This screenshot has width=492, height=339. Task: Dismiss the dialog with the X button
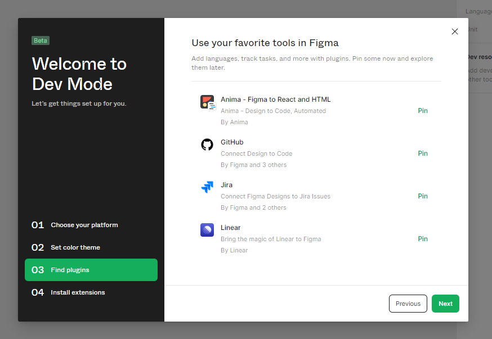455,31
